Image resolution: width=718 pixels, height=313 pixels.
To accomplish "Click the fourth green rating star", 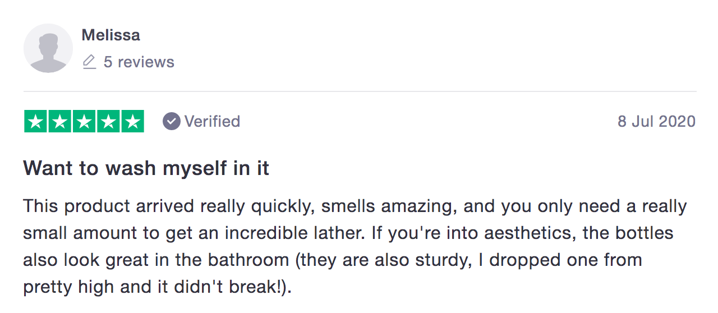I will point(108,122).
